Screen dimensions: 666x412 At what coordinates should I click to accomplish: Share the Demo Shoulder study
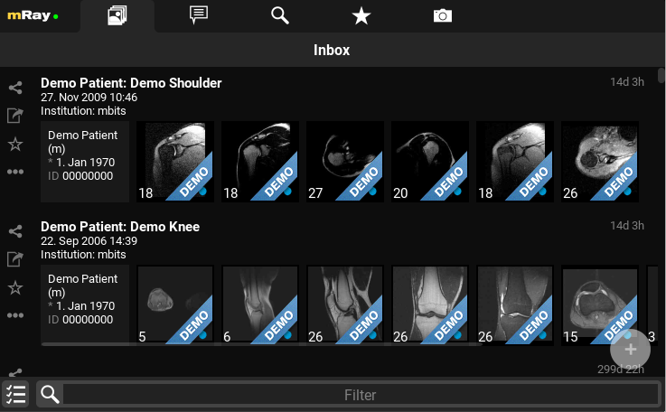click(15, 89)
